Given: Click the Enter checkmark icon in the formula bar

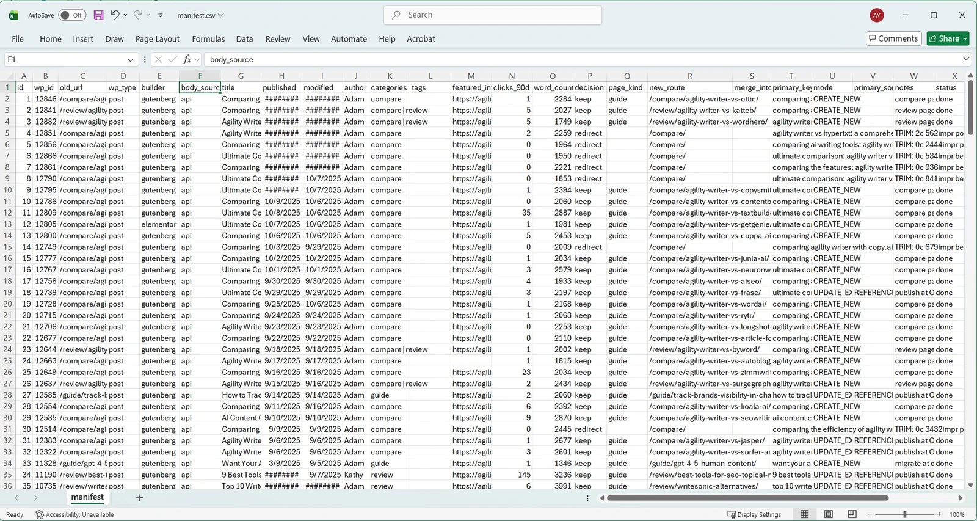Looking at the screenshot, I should (x=173, y=59).
